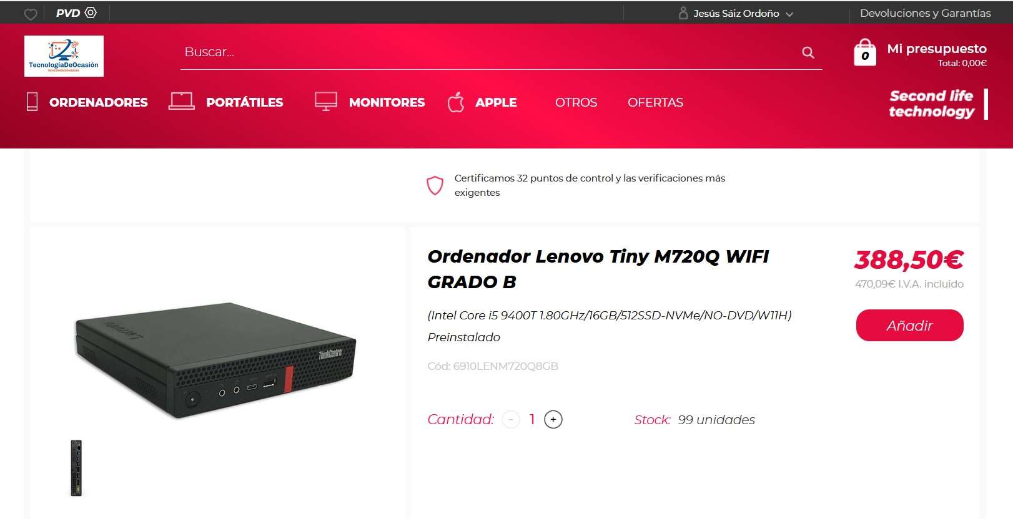Image resolution: width=1013 pixels, height=519 pixels.
Task: Open the shopping bag cart icon
Action: tap(865, 52)
